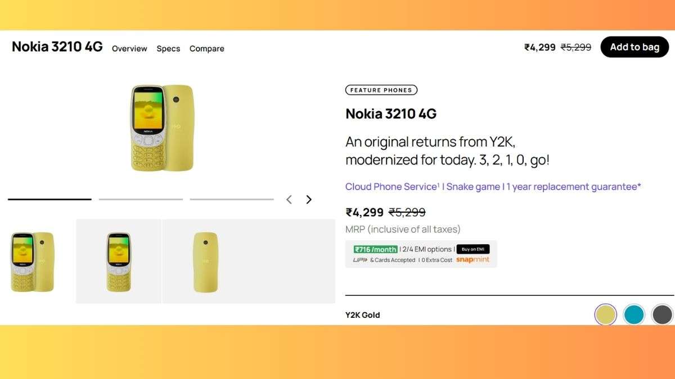Viewport: 675px width, 379px height.
Task: Jump to second slide indicator bar
Action: tap(141, 199)
